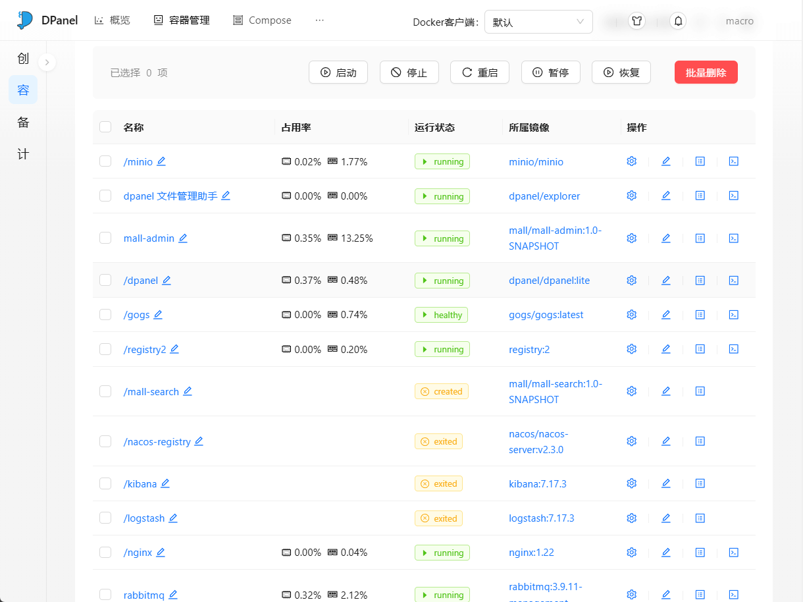Tick the checkbox for /minio container

point(105,161)
